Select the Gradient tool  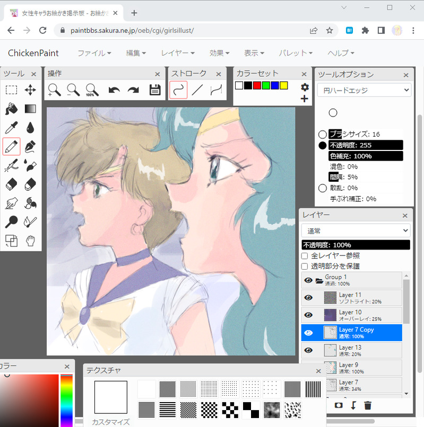pyautogui.click(x=30, y=109)
